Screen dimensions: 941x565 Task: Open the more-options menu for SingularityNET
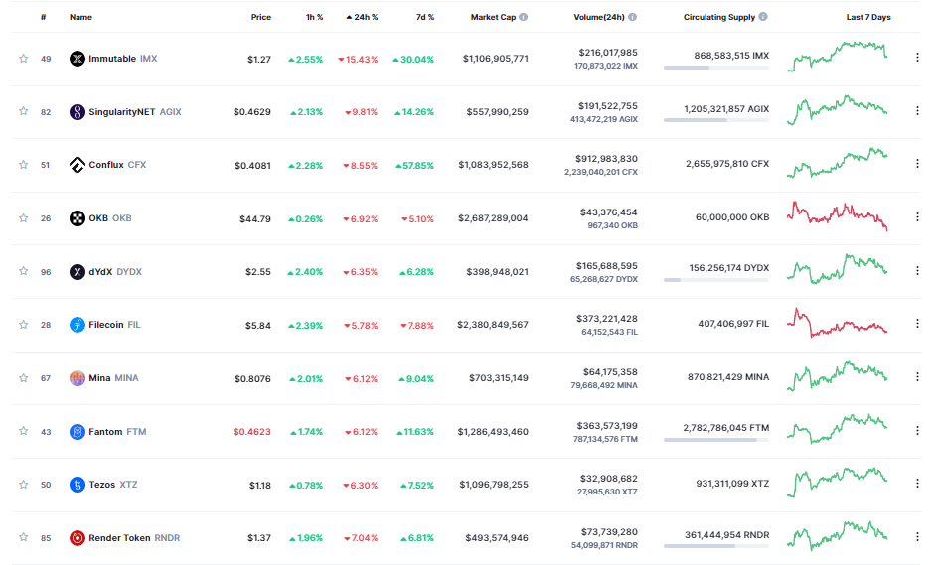pos(917,110)
